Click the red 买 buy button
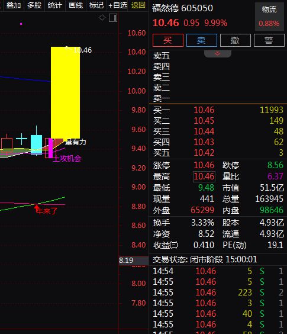 (168, 40)
